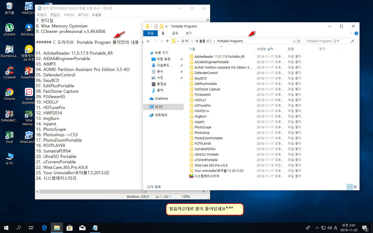Screen dimensions: 373x233
Task: Go up one folder level arrow
Action: [167, 41]
